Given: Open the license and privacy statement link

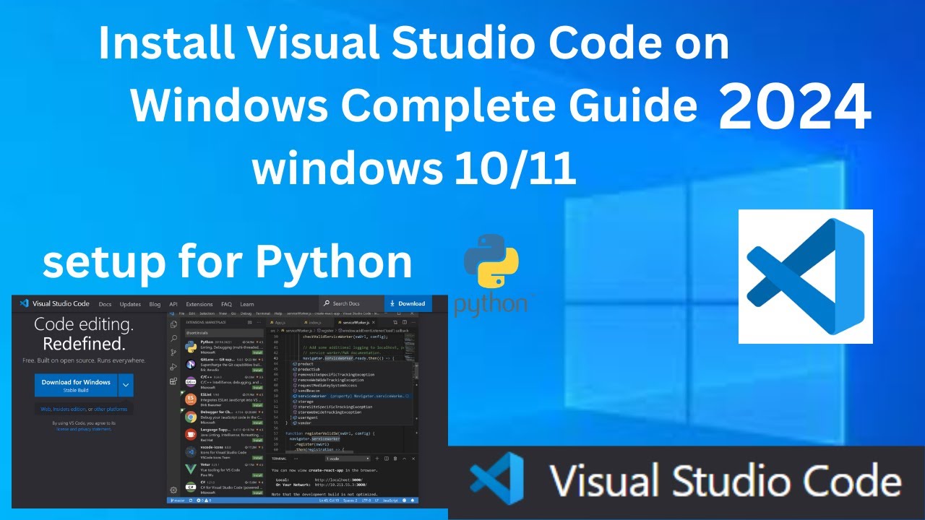Looking at the screenshot, I should click(84, 429).
